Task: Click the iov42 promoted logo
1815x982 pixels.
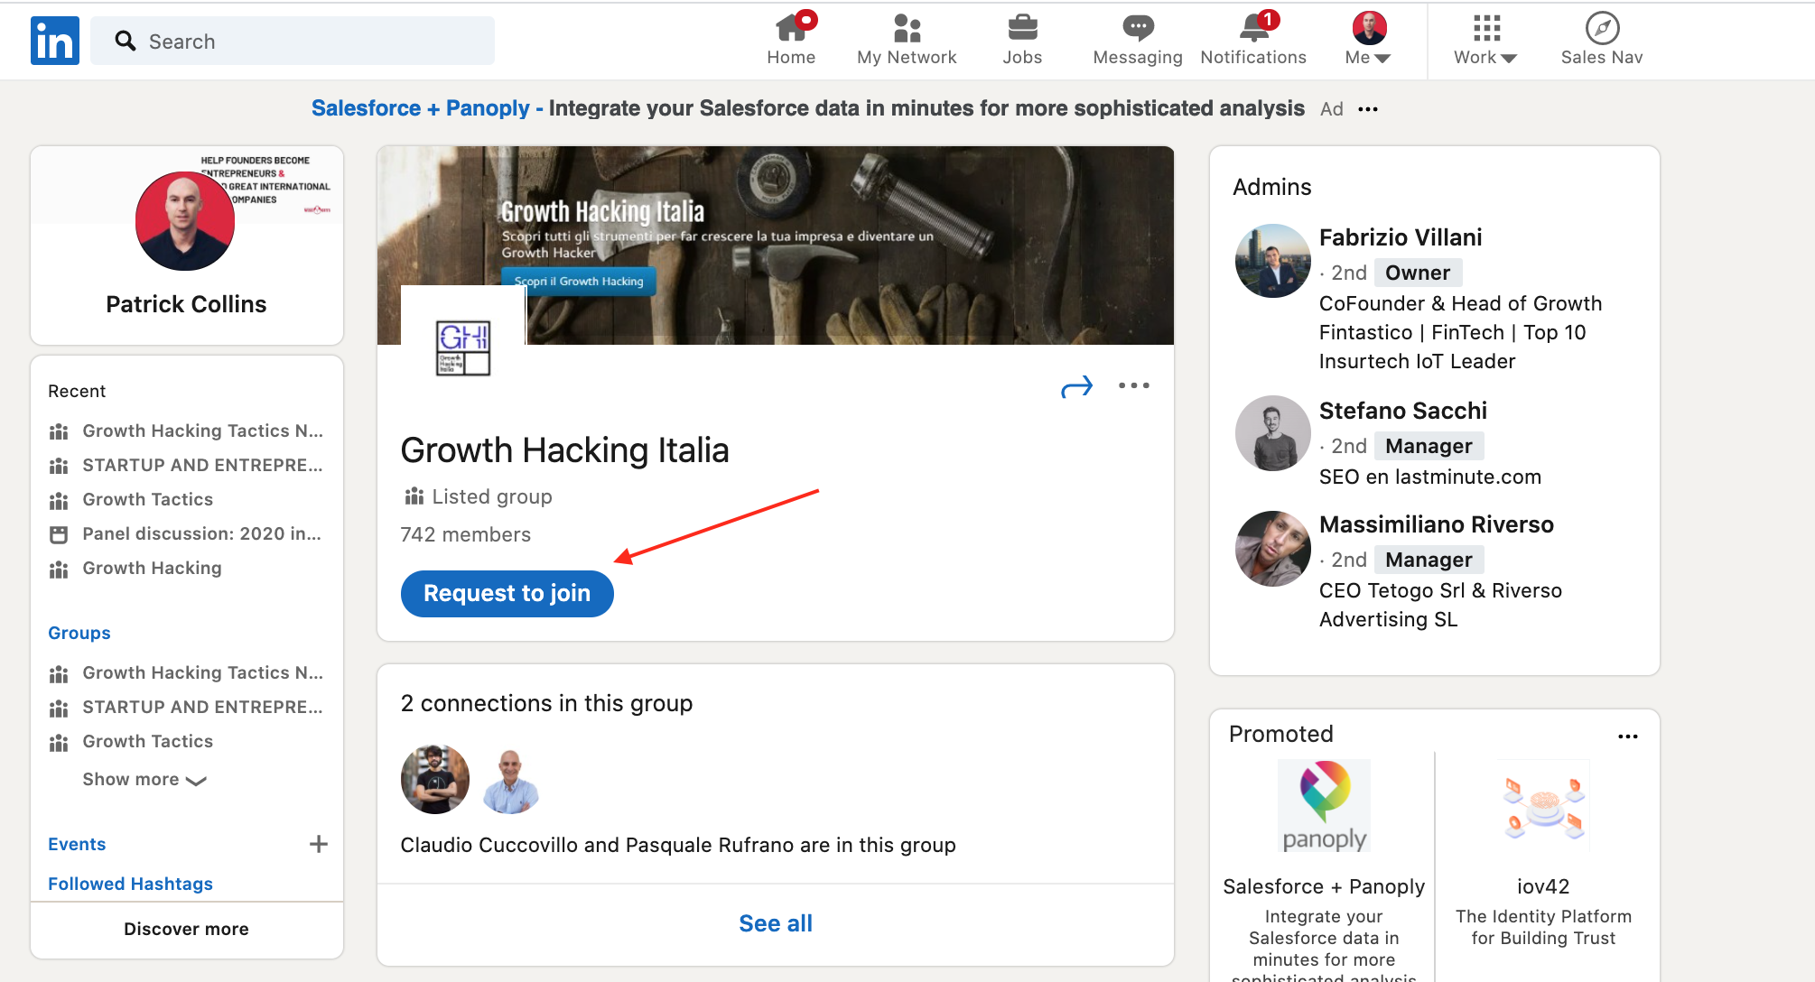Action: pyautogui.click(x=1544, y=806)
